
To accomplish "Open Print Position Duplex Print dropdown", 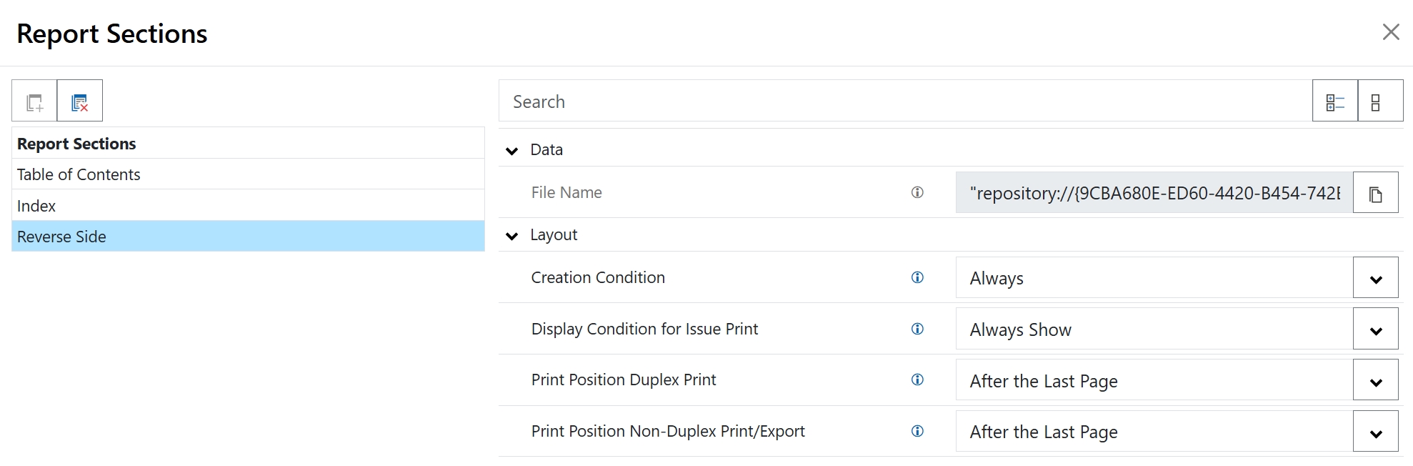I will tap(1375, 381).
